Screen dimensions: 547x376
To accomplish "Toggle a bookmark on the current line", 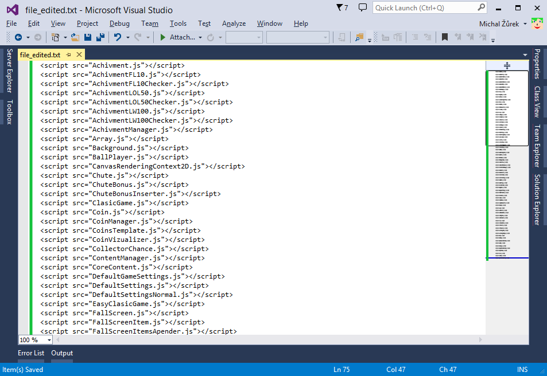I will 444,37.
